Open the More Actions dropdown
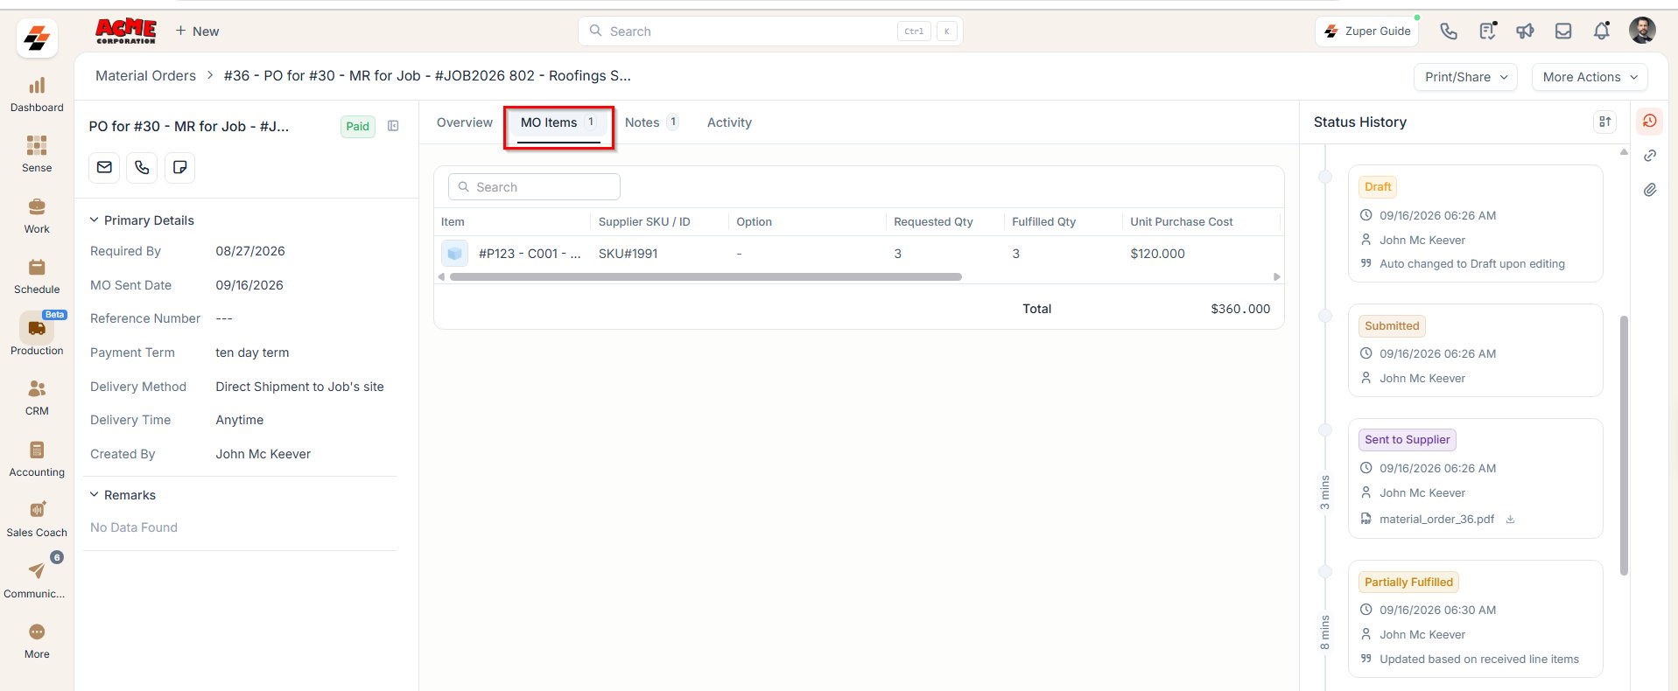 tap(1590, 77)
